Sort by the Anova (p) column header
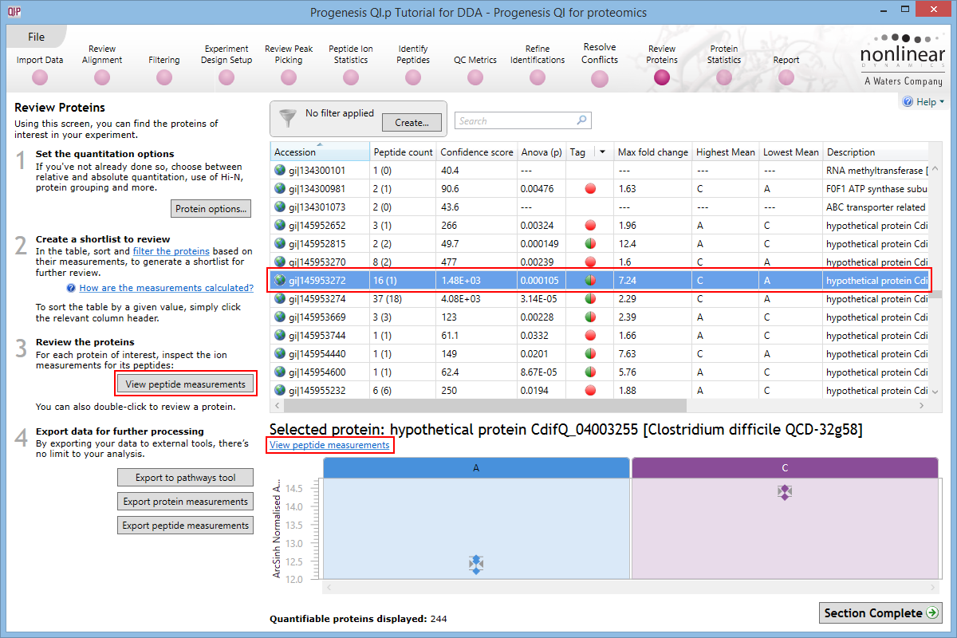Viewport: 957px width, 638px height. (x=542, y=152)
